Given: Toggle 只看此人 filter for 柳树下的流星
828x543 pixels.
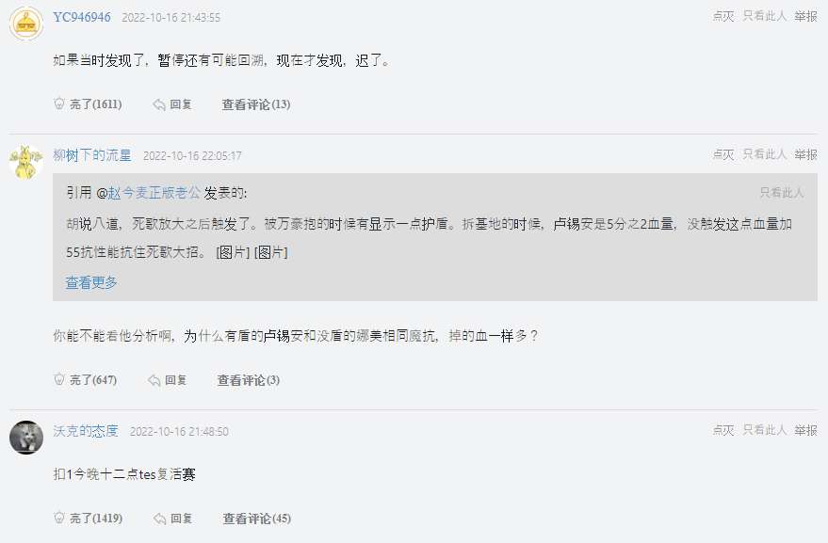Looking at the screenshot, I should click(x=765, y=154).
